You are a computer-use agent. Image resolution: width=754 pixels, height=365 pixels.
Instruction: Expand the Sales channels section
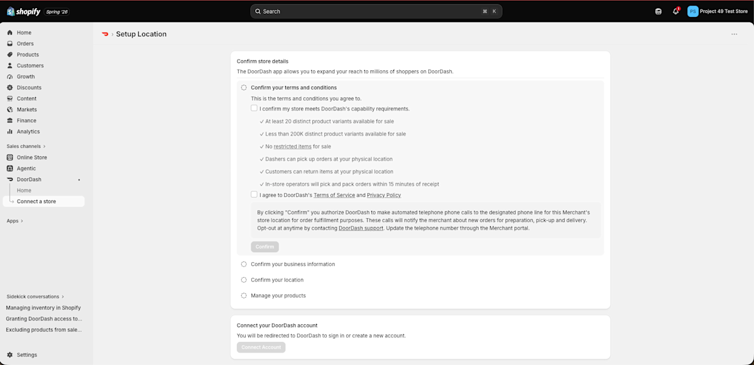[x=26, y=146]
